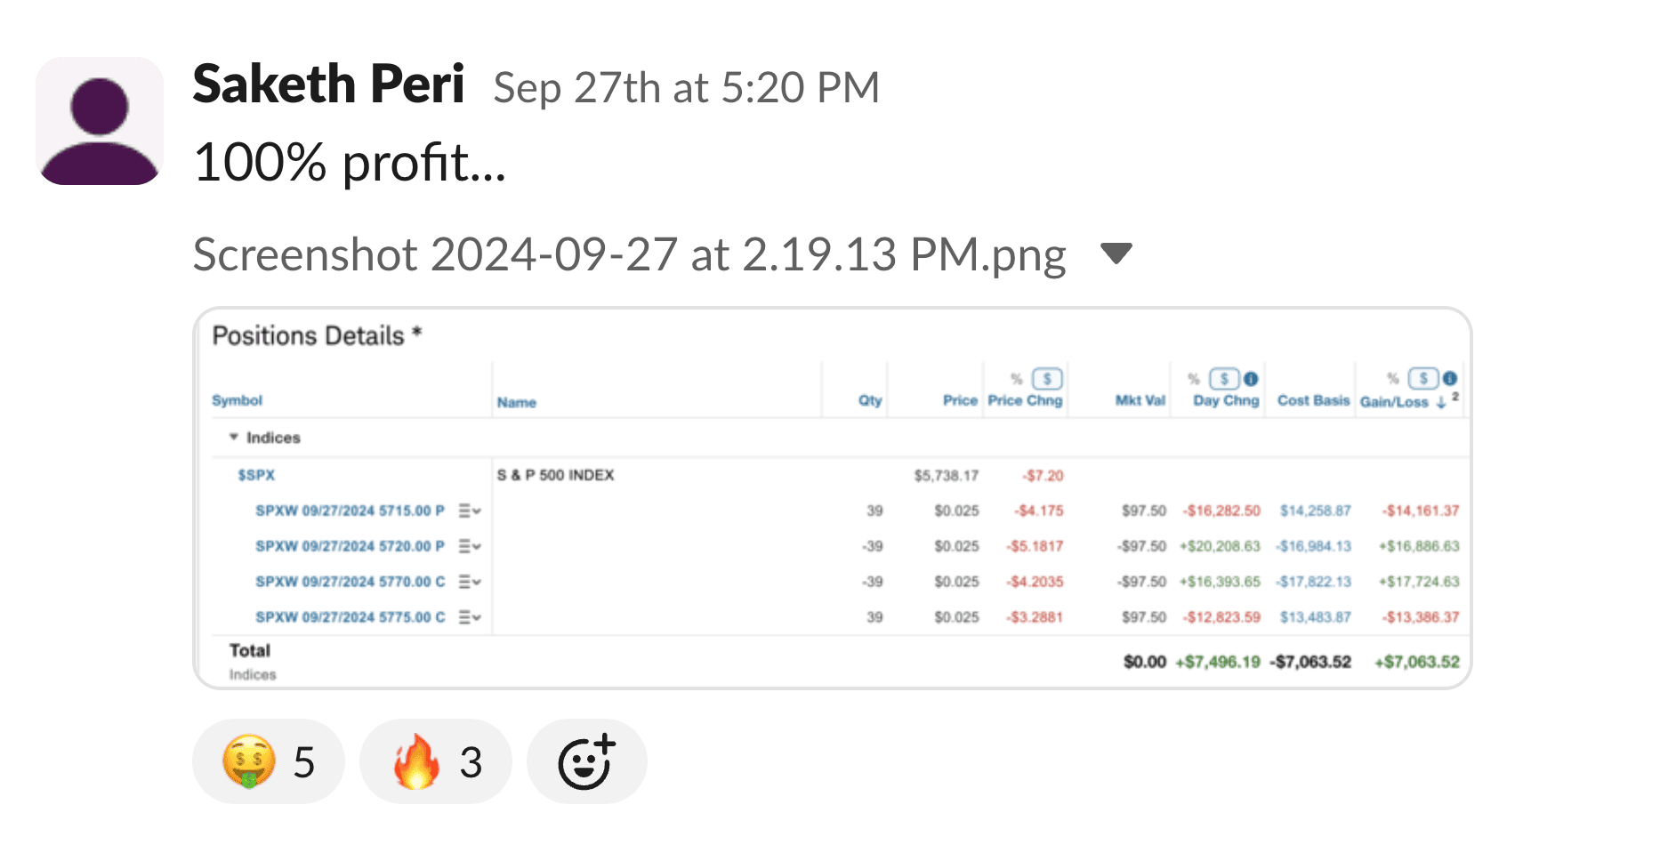
Task: Click info icon next to Day Chng
Action: tap(1251, 379)
